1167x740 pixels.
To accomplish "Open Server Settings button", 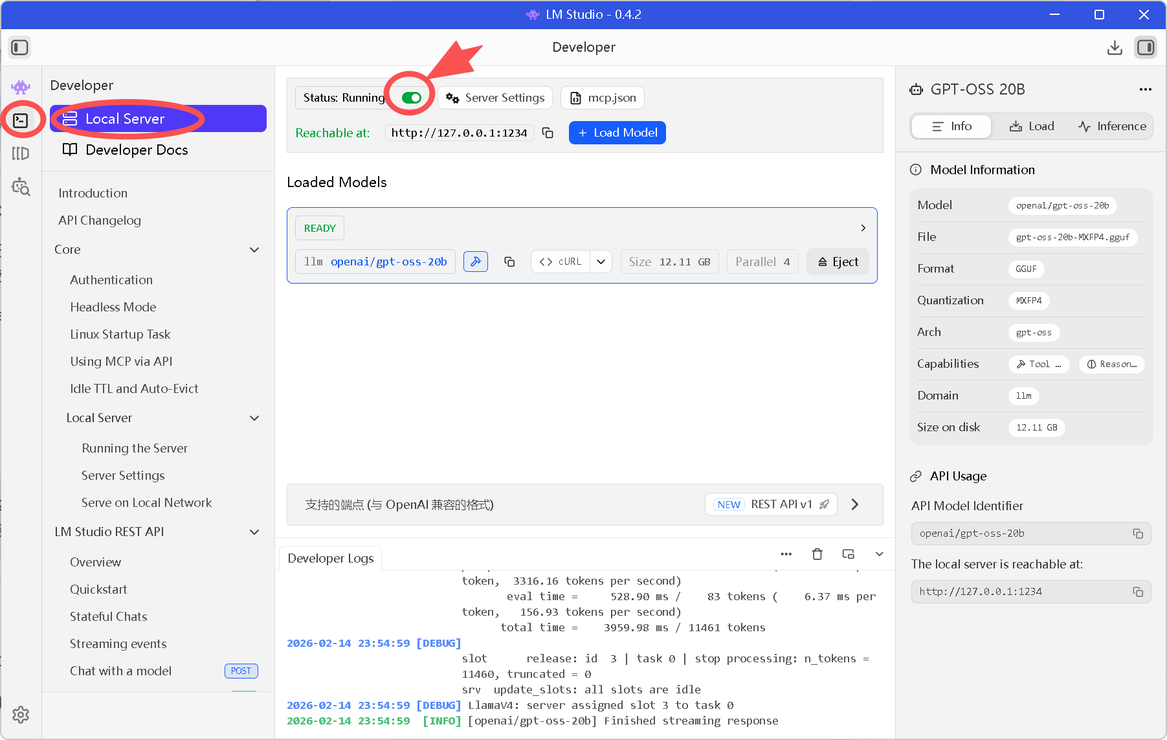I will [495, 98].
